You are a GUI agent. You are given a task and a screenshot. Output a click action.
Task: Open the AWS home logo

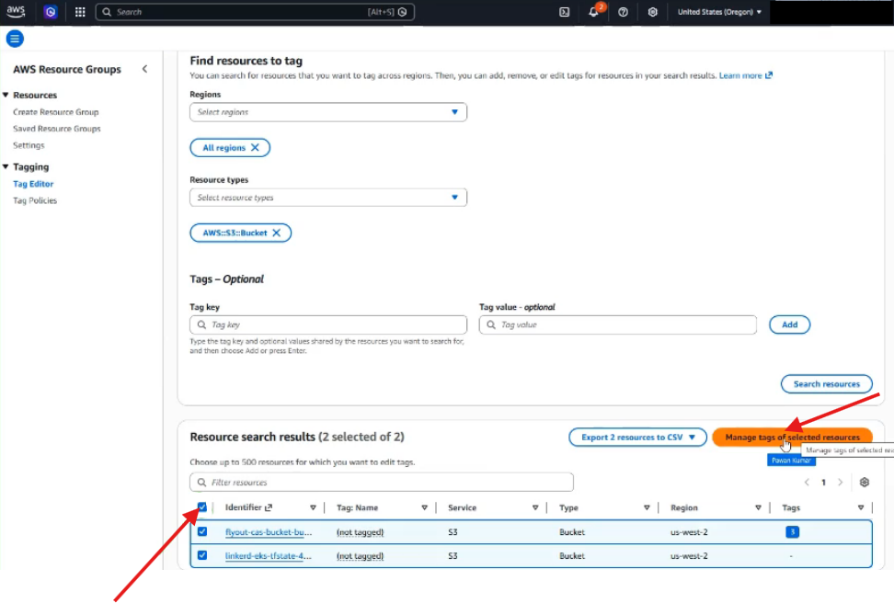tap(16, 11)
